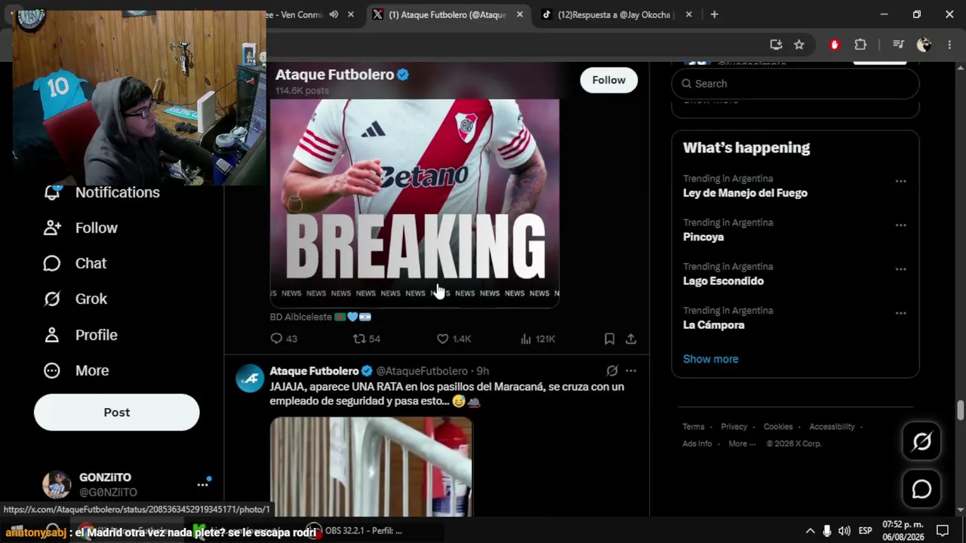The height and width of the screenshot is (543, 966).
Task: Click the Post button
Action: click(x=117, y=413)
